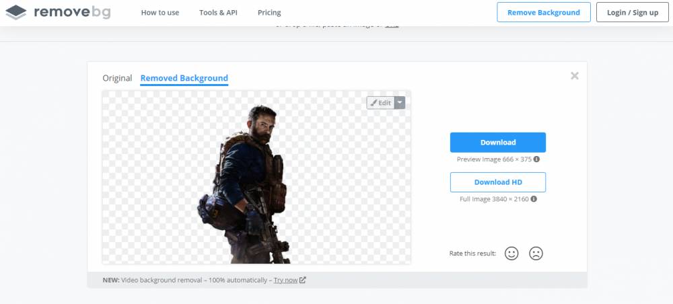Open the Tools & API menu
The width and height of the screenshot is (673, 304).
pyautogui.click(x=218, y=12)
